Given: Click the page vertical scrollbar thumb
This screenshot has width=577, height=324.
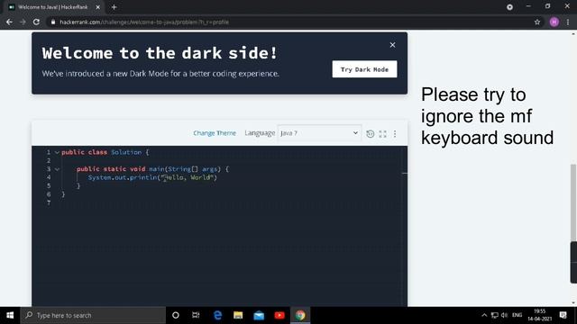Looking at the screenshot, I should (x=573, y=202).
